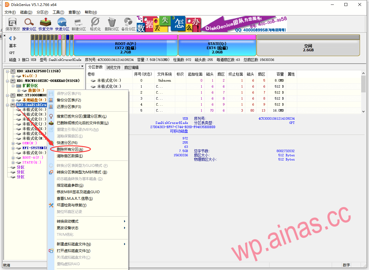Image resolution: width=369 pixels, height=270 pixels.
Task: Click the Format (格式化) toolbar icon
Action: click(95, 24)
